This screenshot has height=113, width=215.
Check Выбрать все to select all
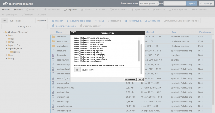click(x=152, y=21)
